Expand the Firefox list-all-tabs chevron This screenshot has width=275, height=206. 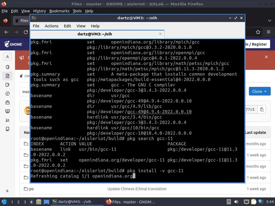point(270,20)
